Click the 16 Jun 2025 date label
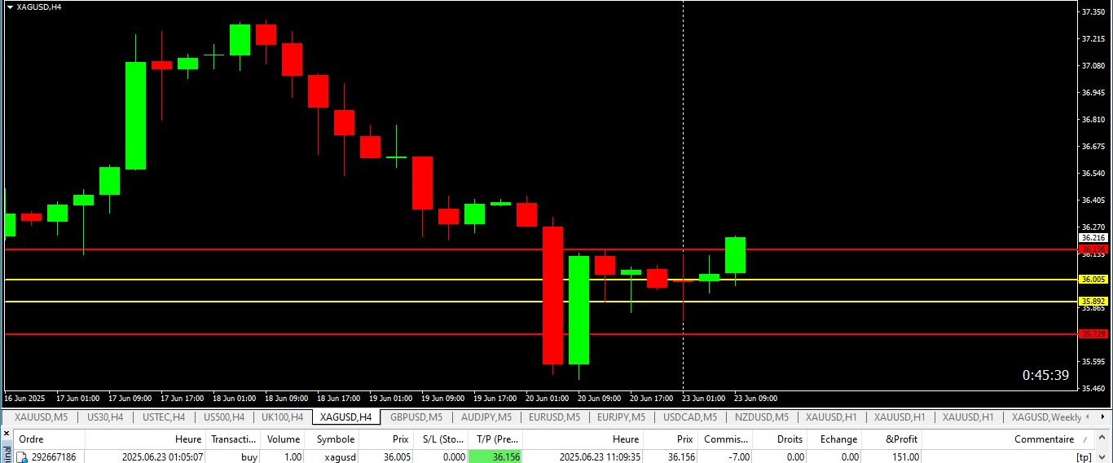This screenshot has height=463, width=1113. 24,399
